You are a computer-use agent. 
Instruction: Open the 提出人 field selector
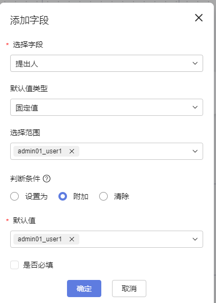point(107,63)
